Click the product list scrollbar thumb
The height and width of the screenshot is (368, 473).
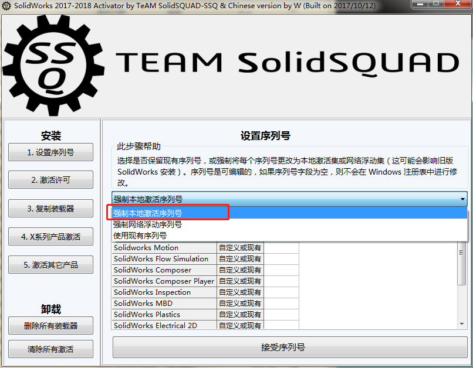(x=461, y=264)
